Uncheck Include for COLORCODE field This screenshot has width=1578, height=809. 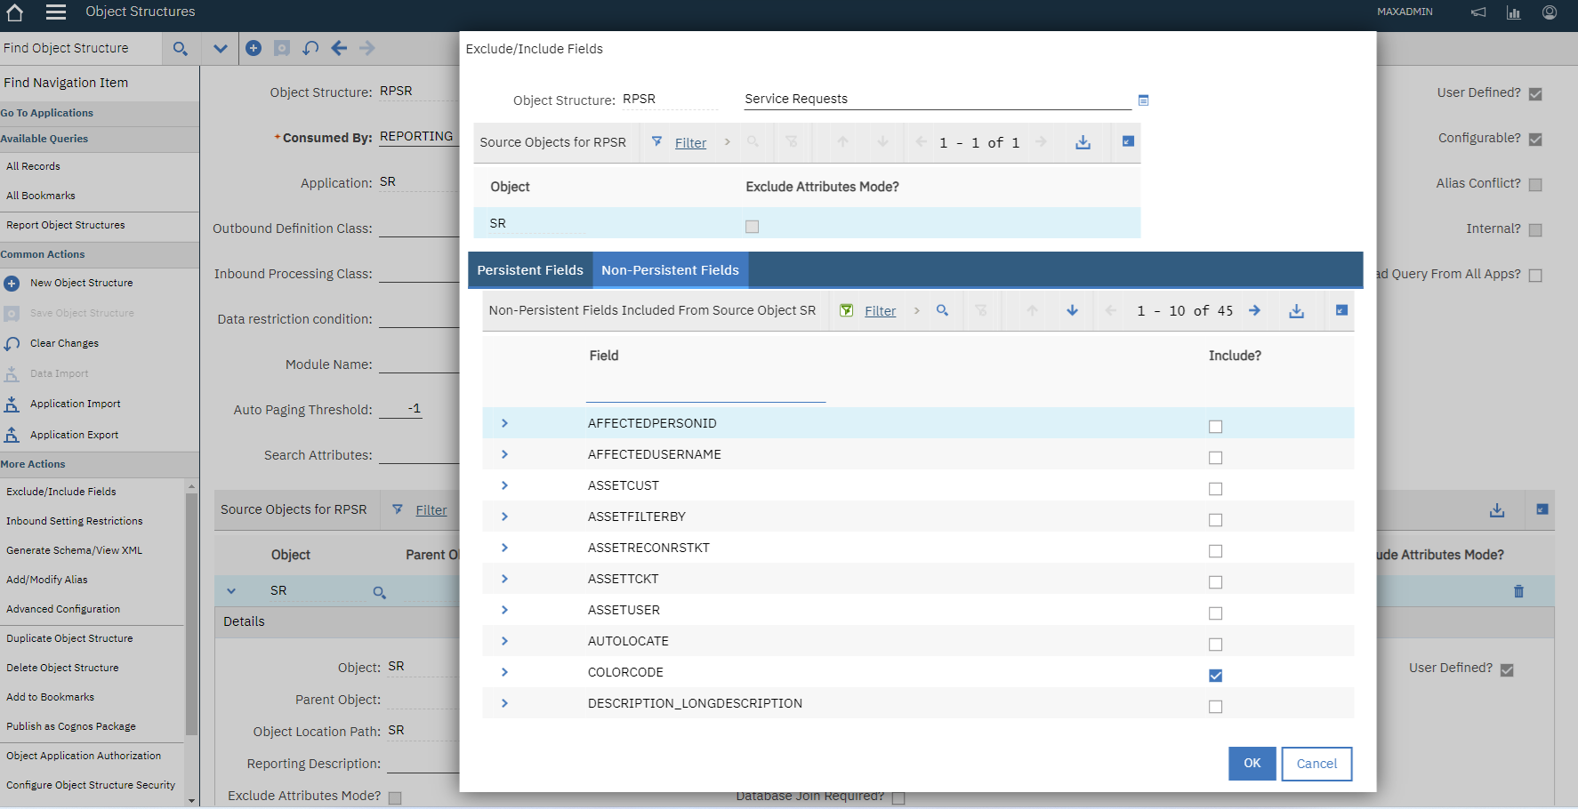click(x=1215, y=676)
